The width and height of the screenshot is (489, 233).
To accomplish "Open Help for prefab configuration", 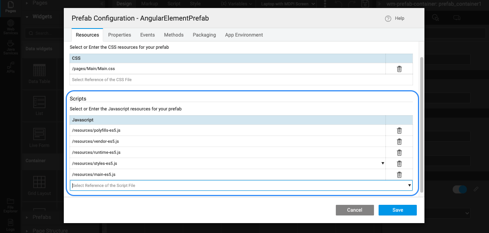I will pos(395,18).
